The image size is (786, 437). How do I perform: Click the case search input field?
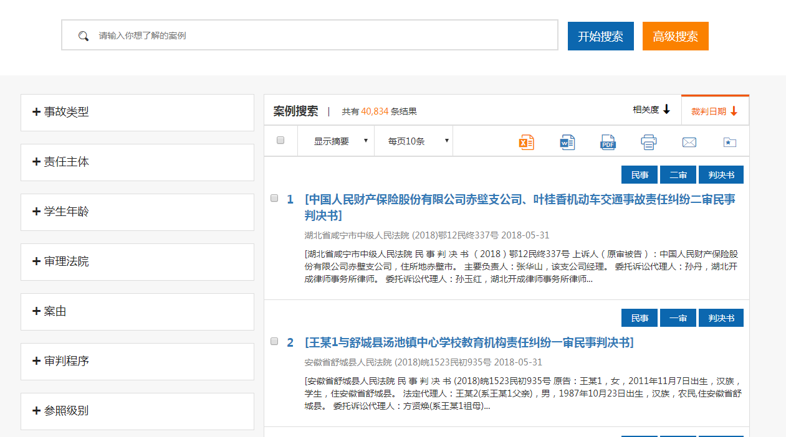324,35
